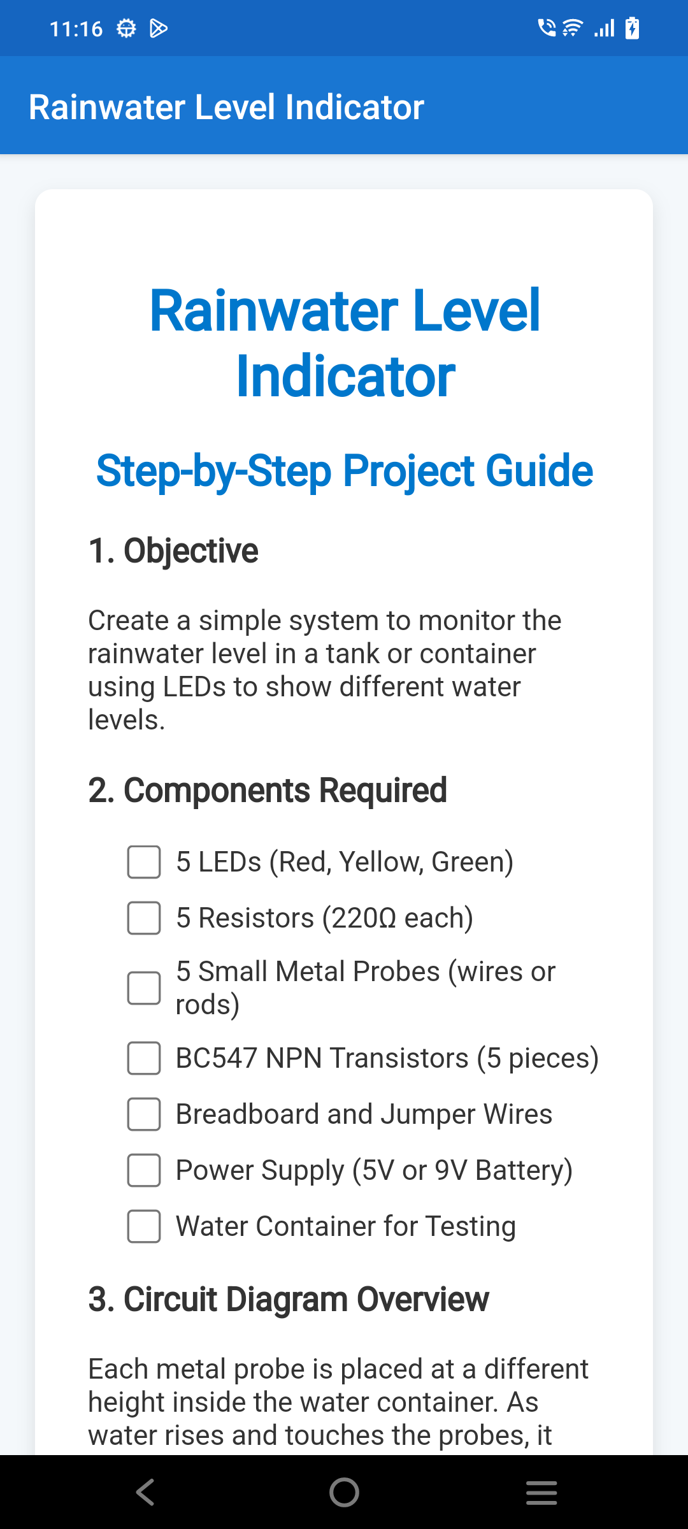Open recent apps via menu lines icon
Screen dimensions: 688x1529
coord(541,1492)
